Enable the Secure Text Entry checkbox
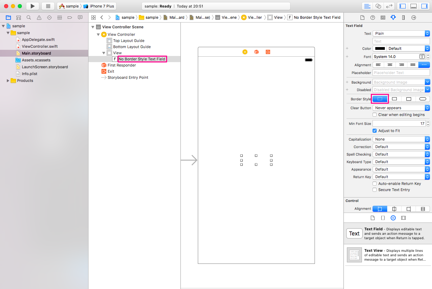 (374, 190)
